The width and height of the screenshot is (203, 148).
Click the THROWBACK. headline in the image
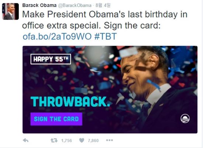click(70, 101)
